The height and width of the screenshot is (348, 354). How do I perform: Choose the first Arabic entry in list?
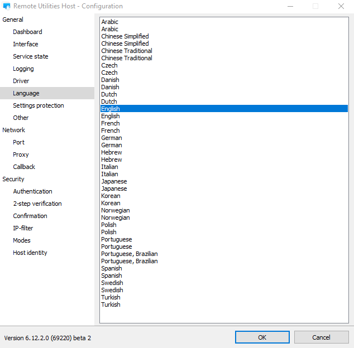click(x=110, y=22)
